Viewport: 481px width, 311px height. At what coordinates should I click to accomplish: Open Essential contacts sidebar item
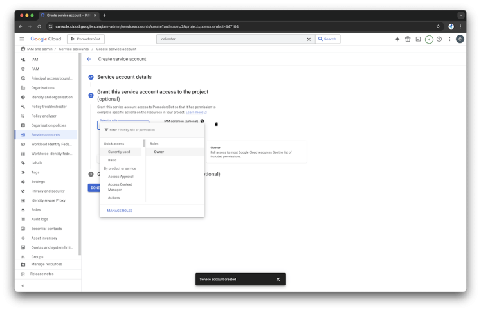pos(46,229)
